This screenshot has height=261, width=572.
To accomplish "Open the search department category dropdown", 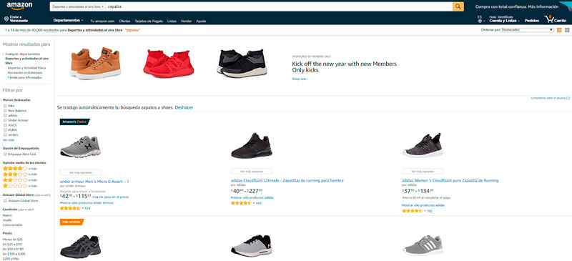I will (78, 6).
